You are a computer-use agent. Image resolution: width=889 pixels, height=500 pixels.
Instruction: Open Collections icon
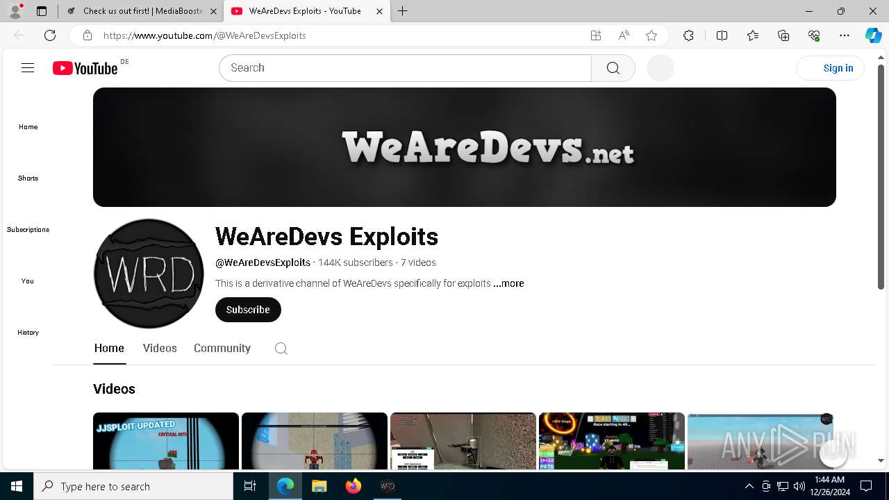coord(783,35)
